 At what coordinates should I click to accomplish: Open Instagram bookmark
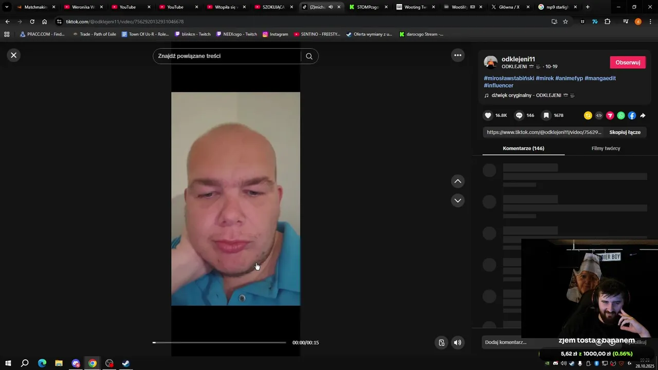pos(275,34)
